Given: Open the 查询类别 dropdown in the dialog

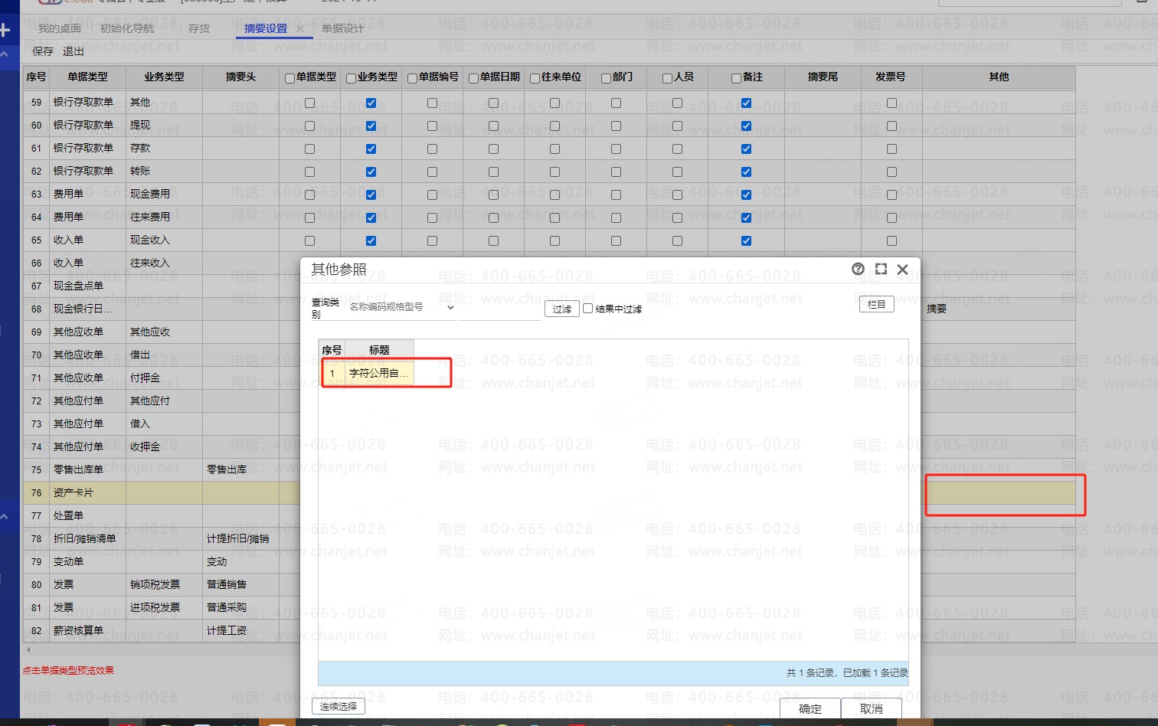Looking at the screenshot, I should [x=450, y=308].
